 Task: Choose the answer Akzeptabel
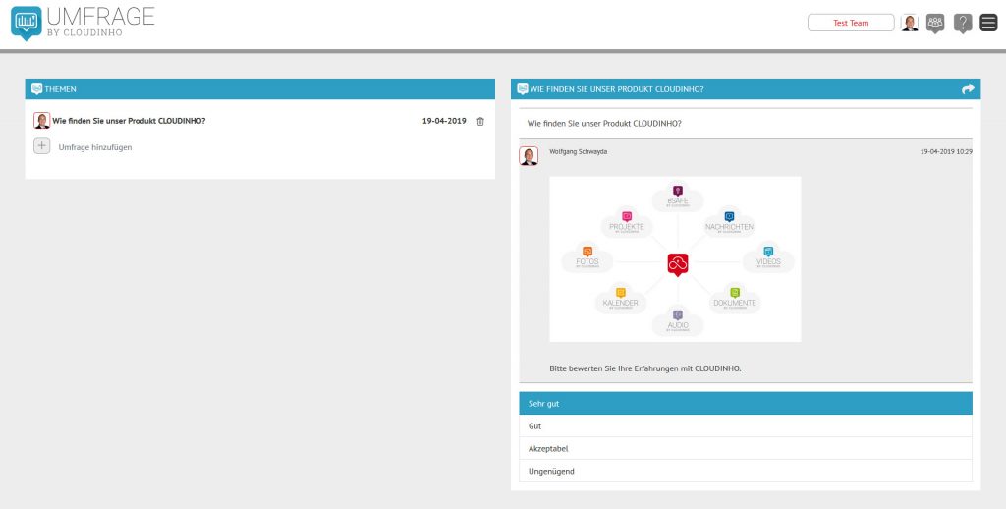click(x=746, y=449)
